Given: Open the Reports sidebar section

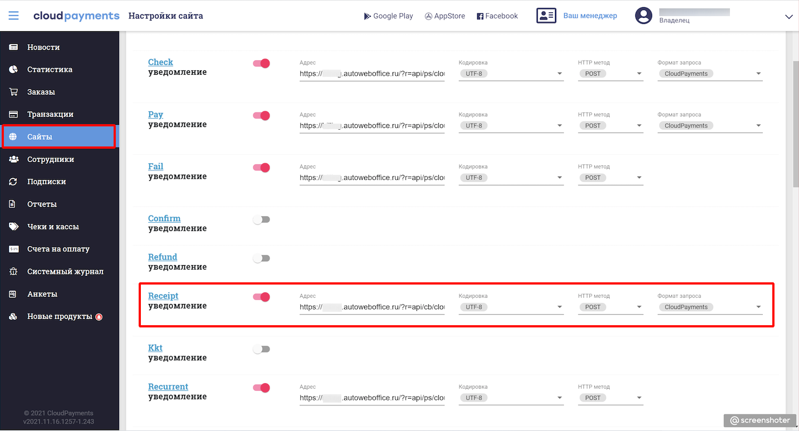Looking at the screenshot, I should pyautogui.click(x=42, y=204).
